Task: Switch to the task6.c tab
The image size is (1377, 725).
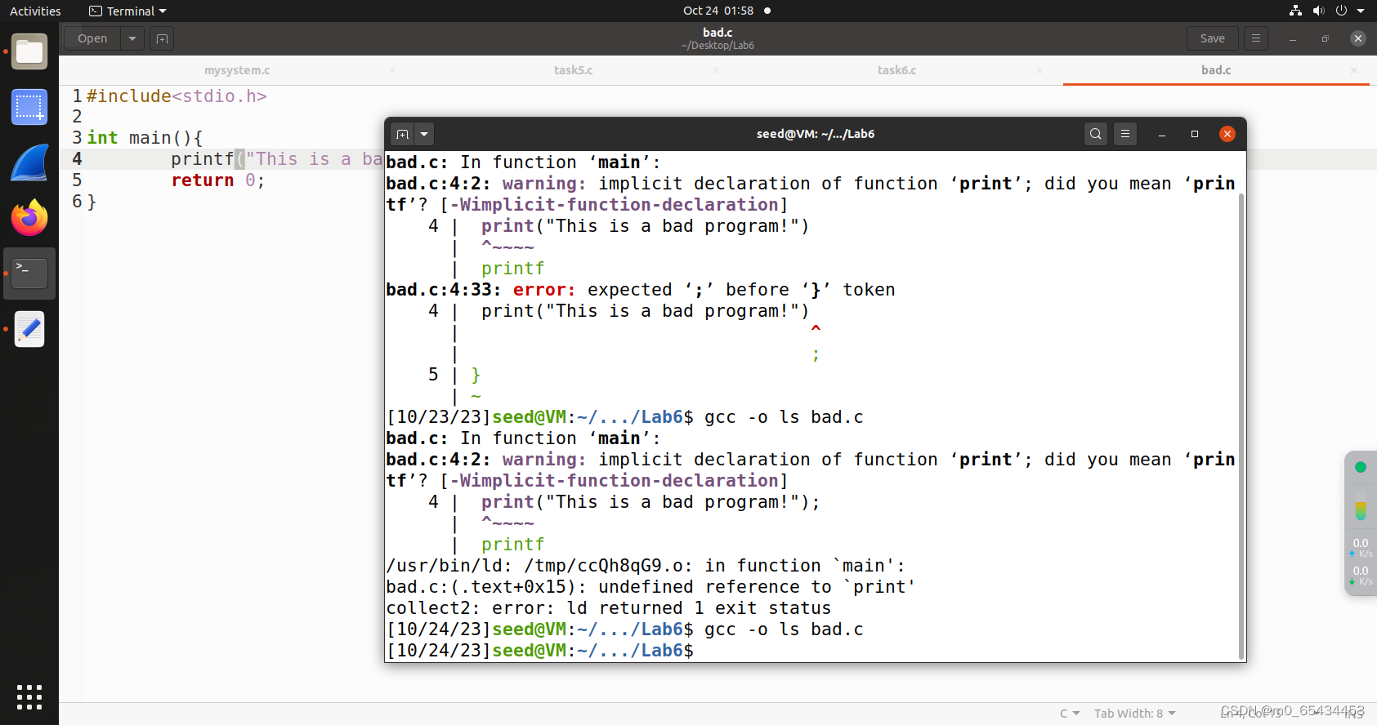Action: click(896, 70)
